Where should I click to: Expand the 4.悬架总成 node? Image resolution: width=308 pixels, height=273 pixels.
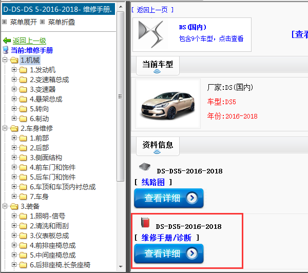[x=14, y=99]
